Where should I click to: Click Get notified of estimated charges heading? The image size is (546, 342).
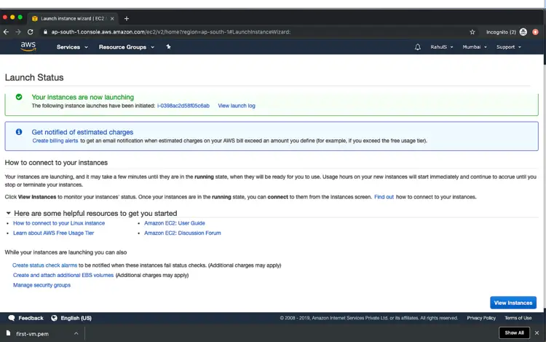click(x=82, y=132)
